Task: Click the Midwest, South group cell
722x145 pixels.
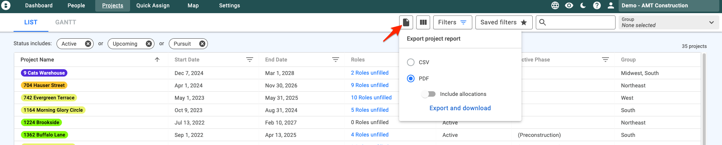Action: click(x=640, y=73)
